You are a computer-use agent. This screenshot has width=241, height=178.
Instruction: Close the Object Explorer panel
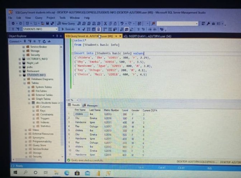(61, 36)
